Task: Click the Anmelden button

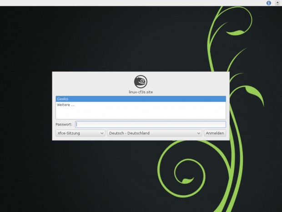Action: pyautogui.click(x=215, y=133)
